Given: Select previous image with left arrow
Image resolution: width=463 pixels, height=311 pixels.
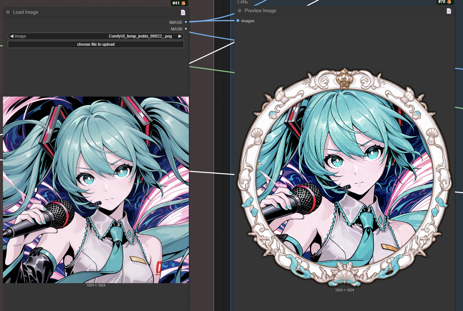Looking at the screenshot, I should pos(12,36).
